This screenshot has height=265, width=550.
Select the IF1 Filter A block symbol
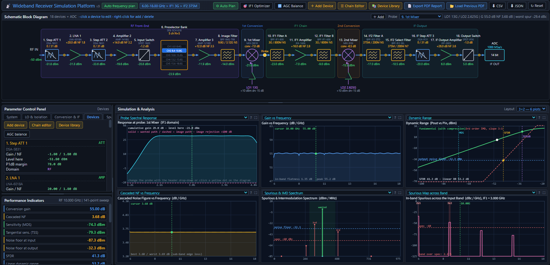(x=277, y=55)
